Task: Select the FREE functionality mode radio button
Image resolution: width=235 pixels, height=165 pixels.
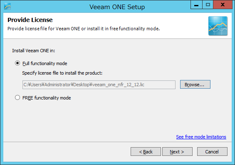Action: 17,98
